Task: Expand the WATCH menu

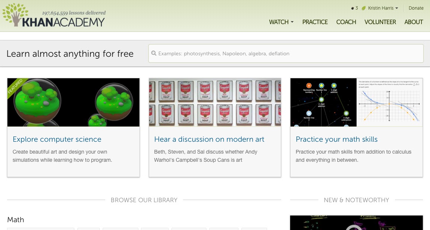Action: pyautogui.click(x=281, y=22)
